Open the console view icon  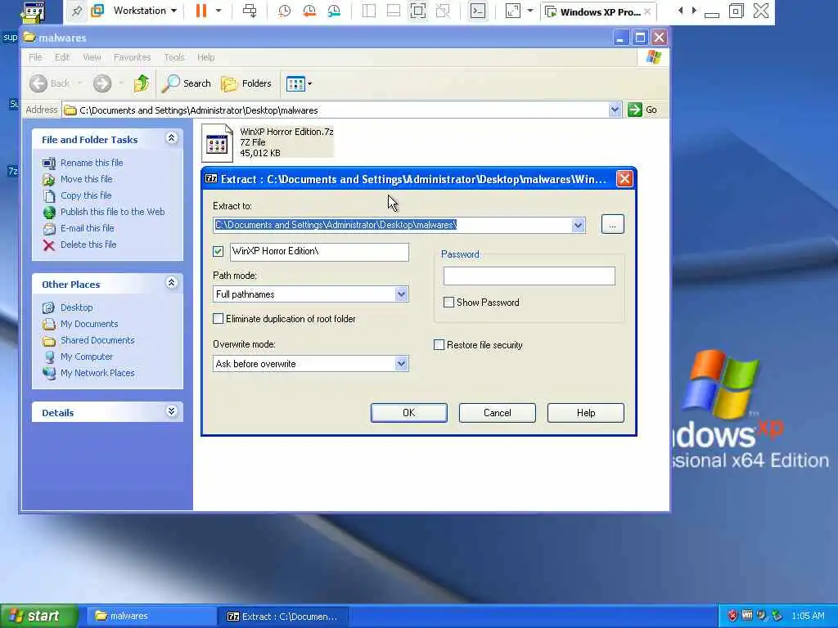point(478,11)
